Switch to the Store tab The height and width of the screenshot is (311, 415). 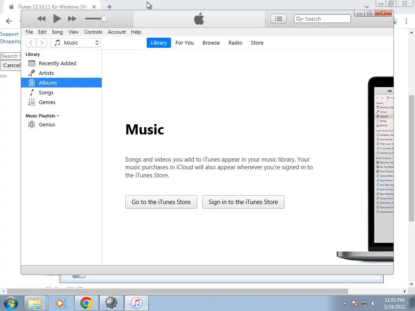point(257,43)
